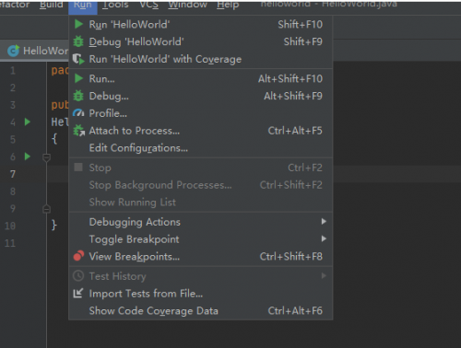
Task: Open the VCS menu
Action: coord(148,5)
